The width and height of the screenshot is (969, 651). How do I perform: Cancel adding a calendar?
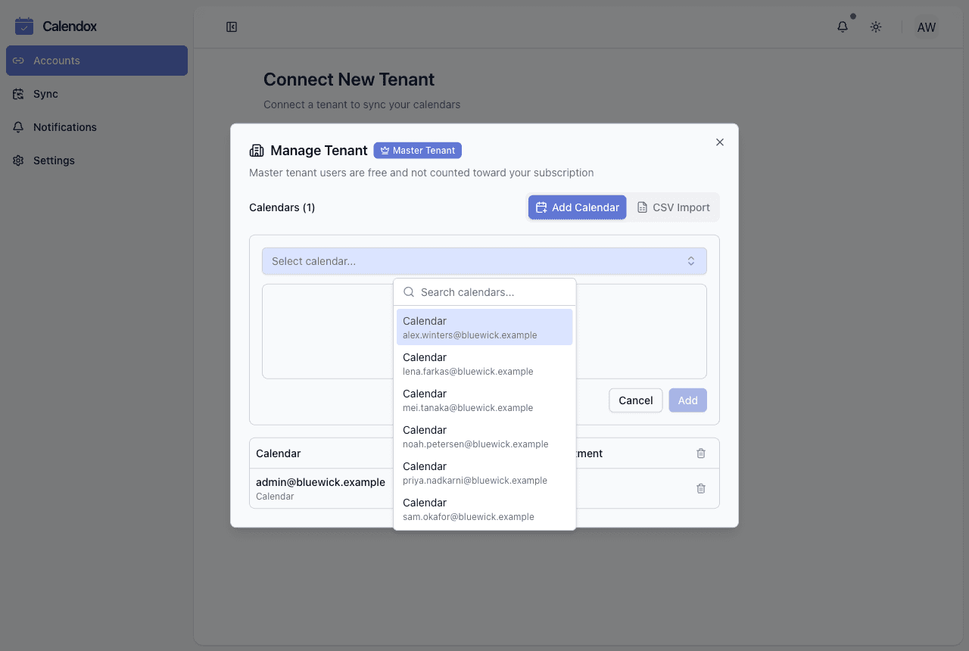(x=636, y=400)
